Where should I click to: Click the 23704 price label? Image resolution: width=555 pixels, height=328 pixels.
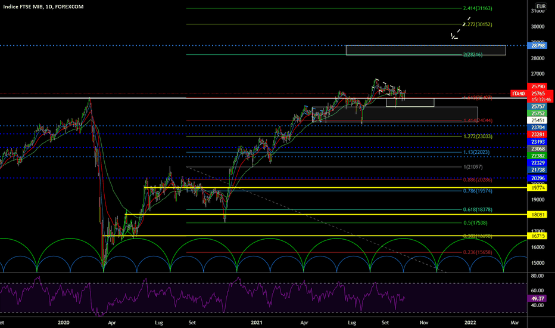[537, 128]
